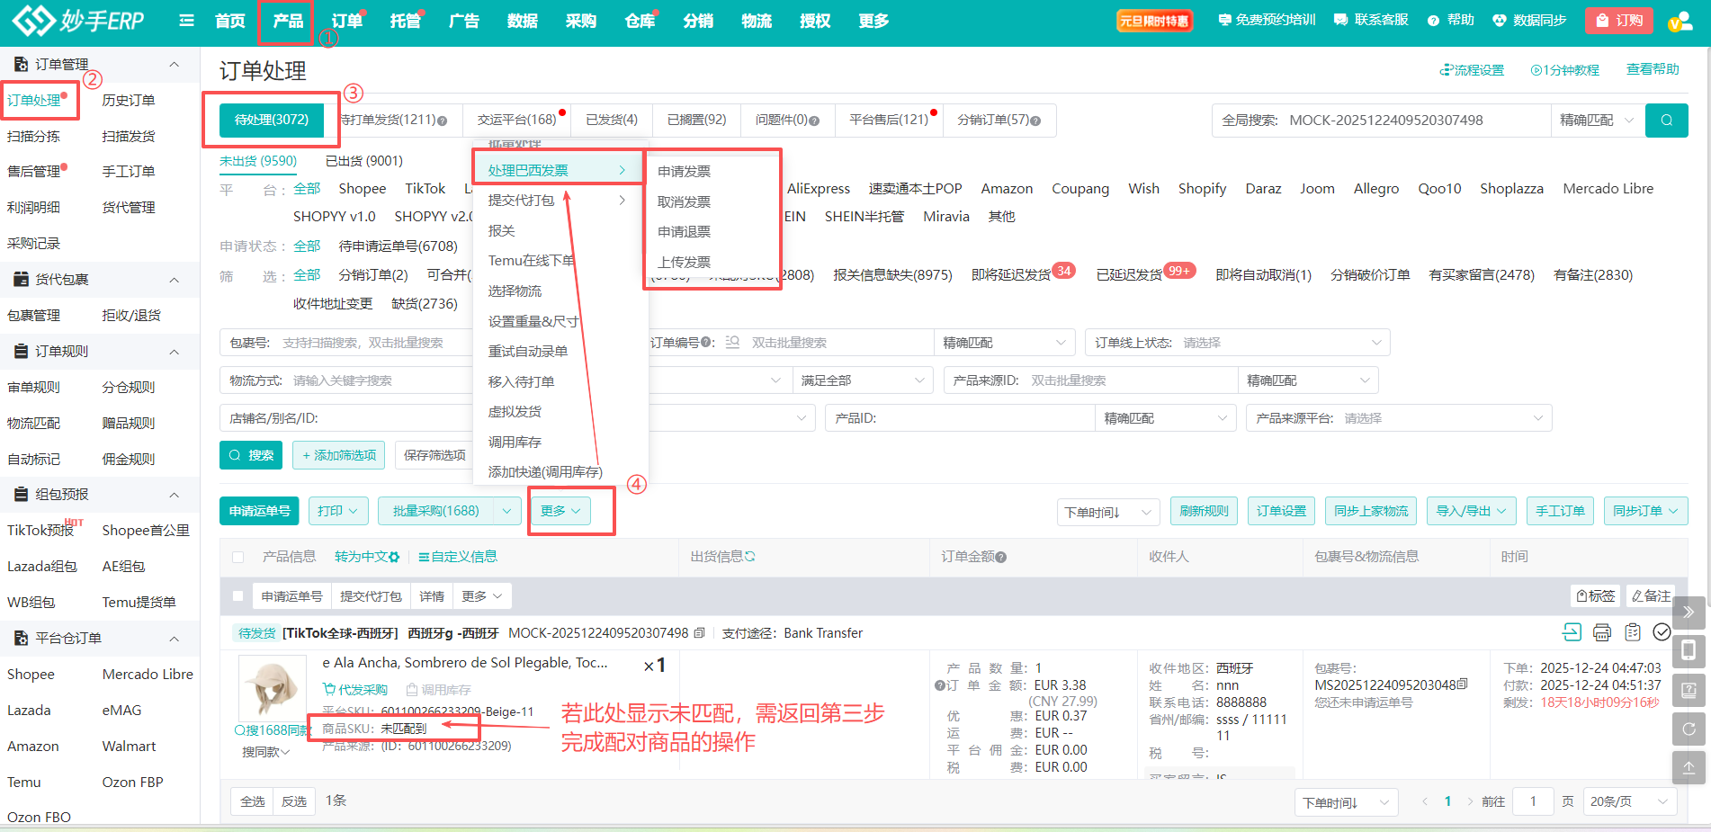
Task: Open 数据同步 data sync from top bar
Action: coord(1530,18)
